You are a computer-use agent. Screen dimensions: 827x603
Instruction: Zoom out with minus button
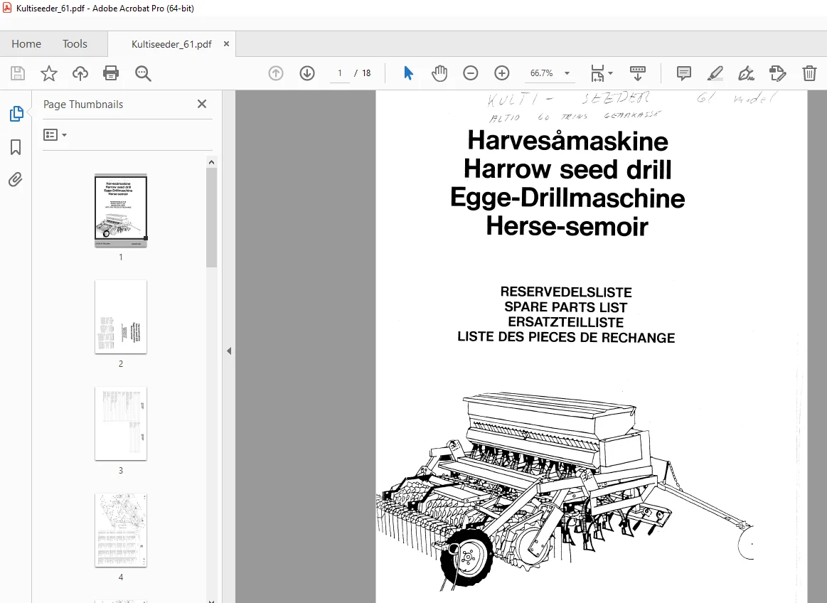(x=471, y=73)
